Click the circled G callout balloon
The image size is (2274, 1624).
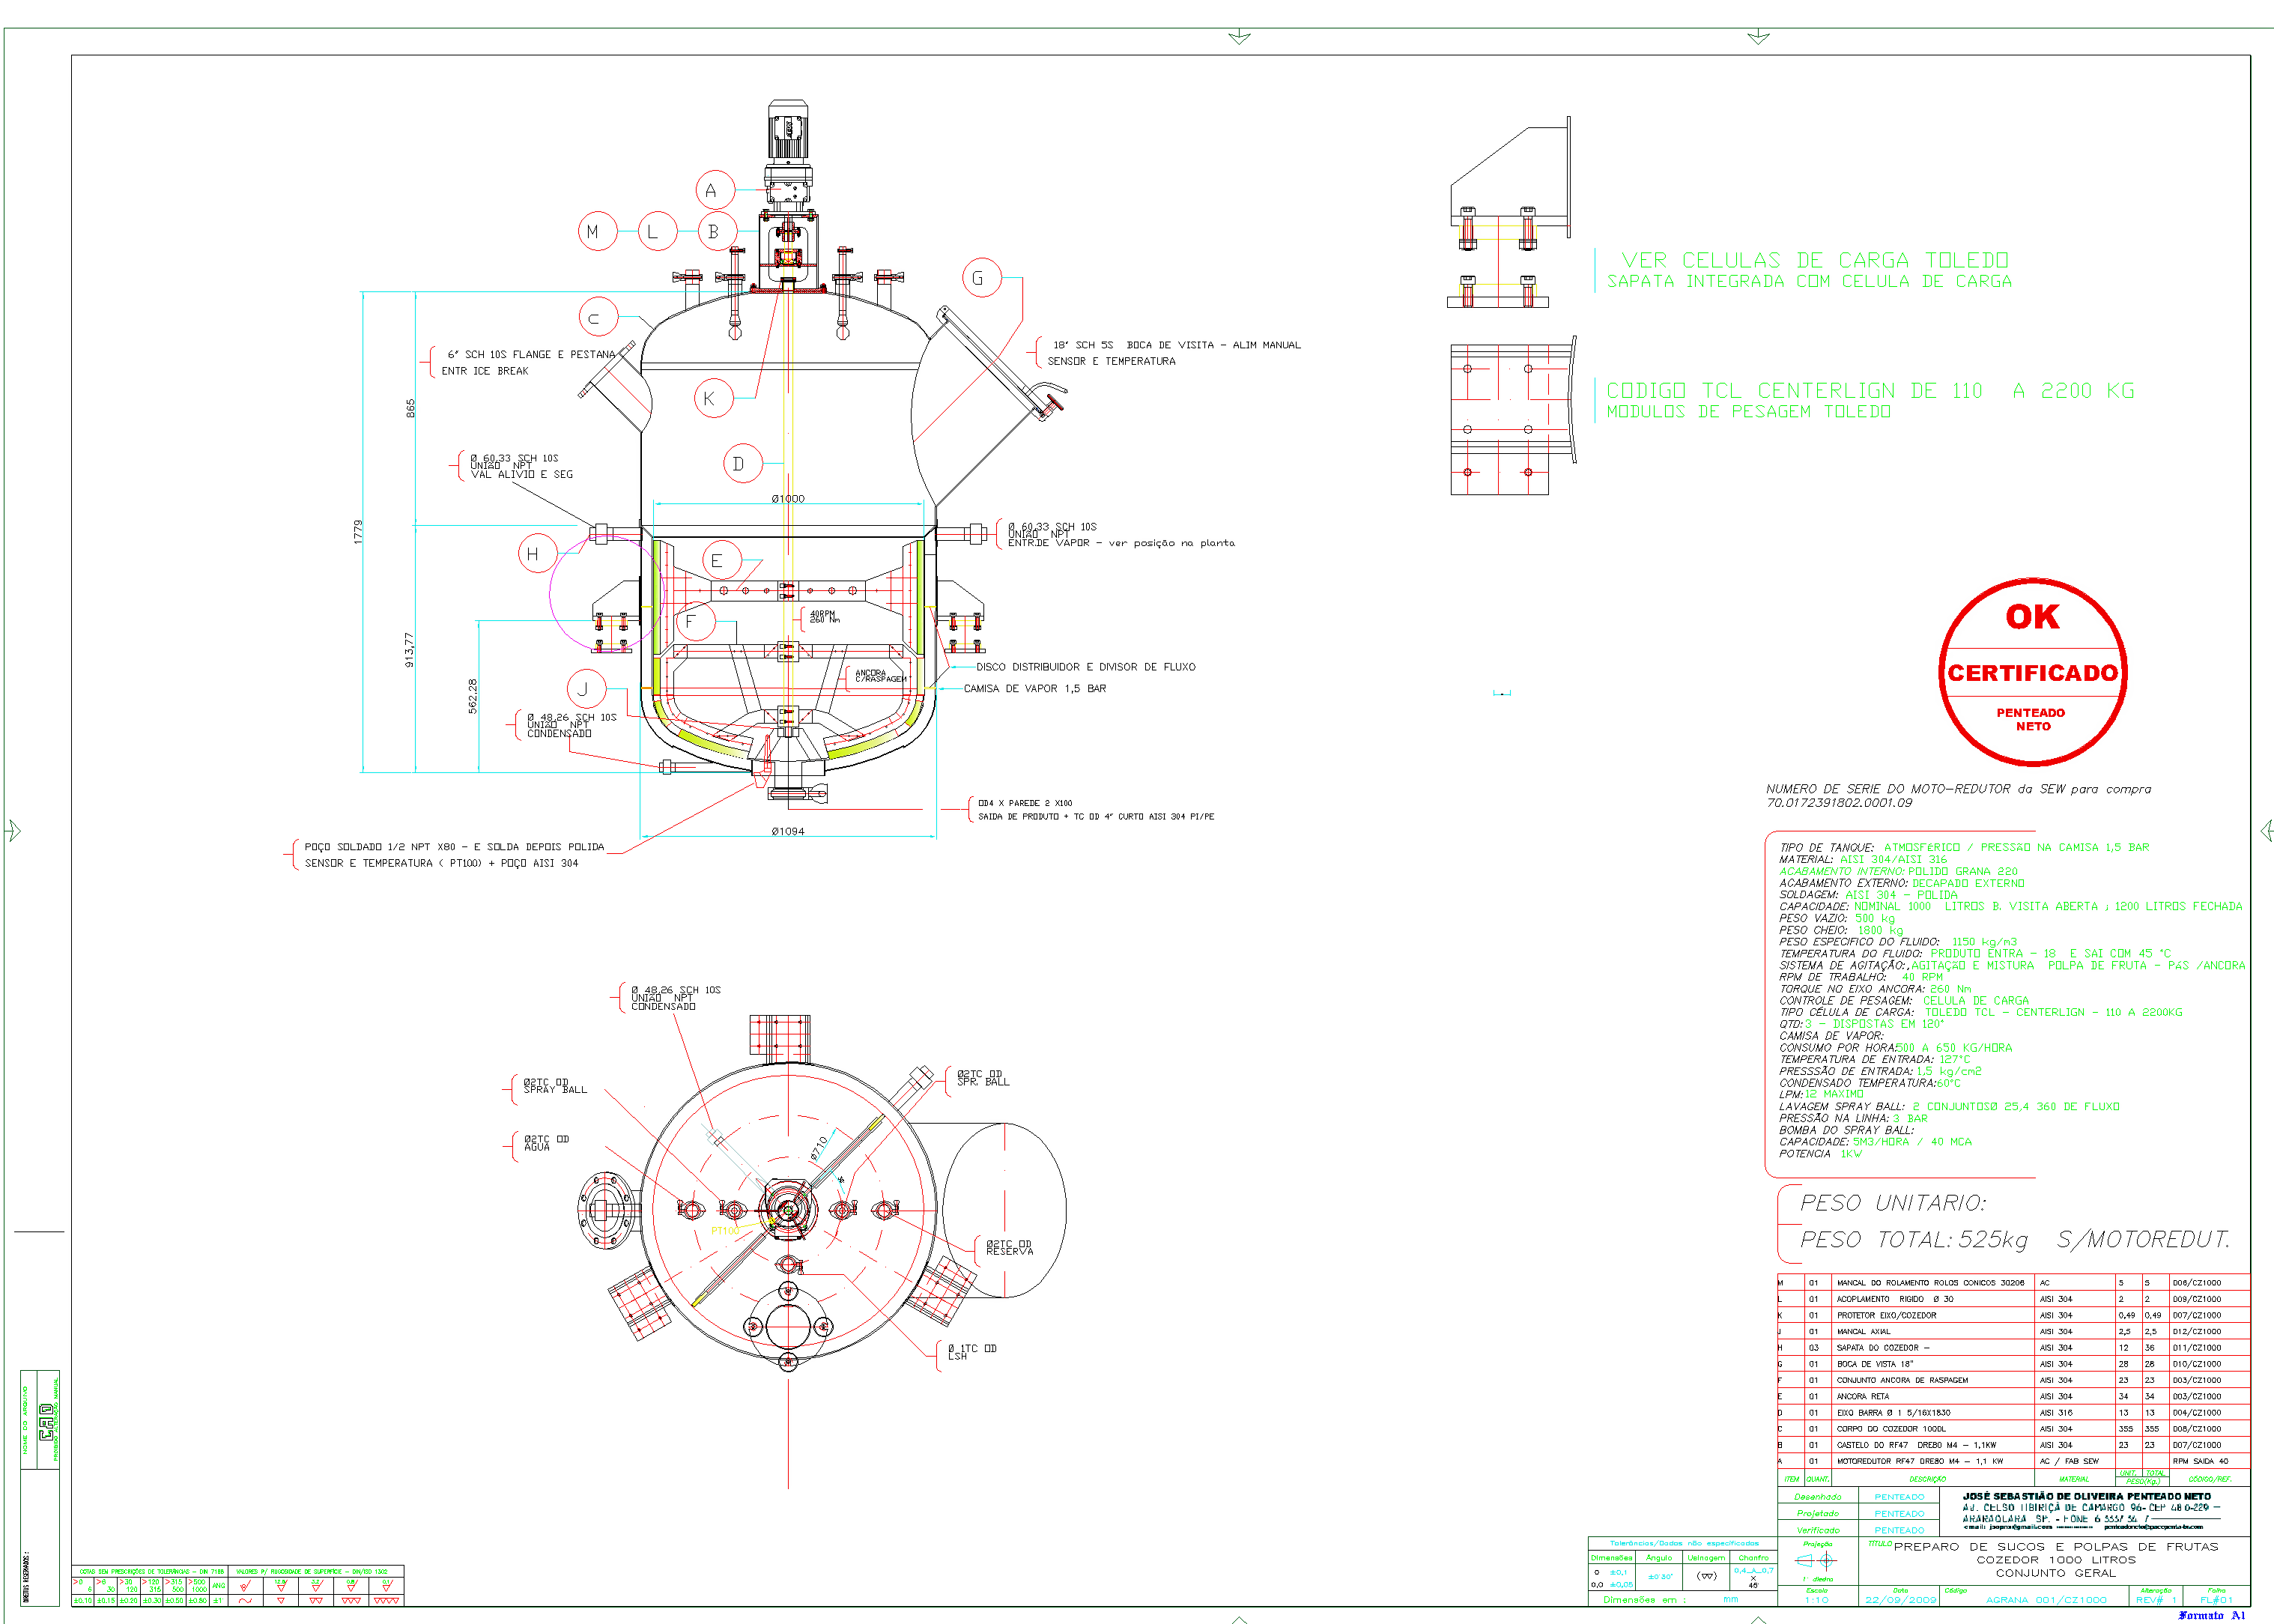click(981, 278)
